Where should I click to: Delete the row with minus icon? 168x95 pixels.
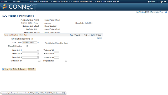click(x=101, y=38)
